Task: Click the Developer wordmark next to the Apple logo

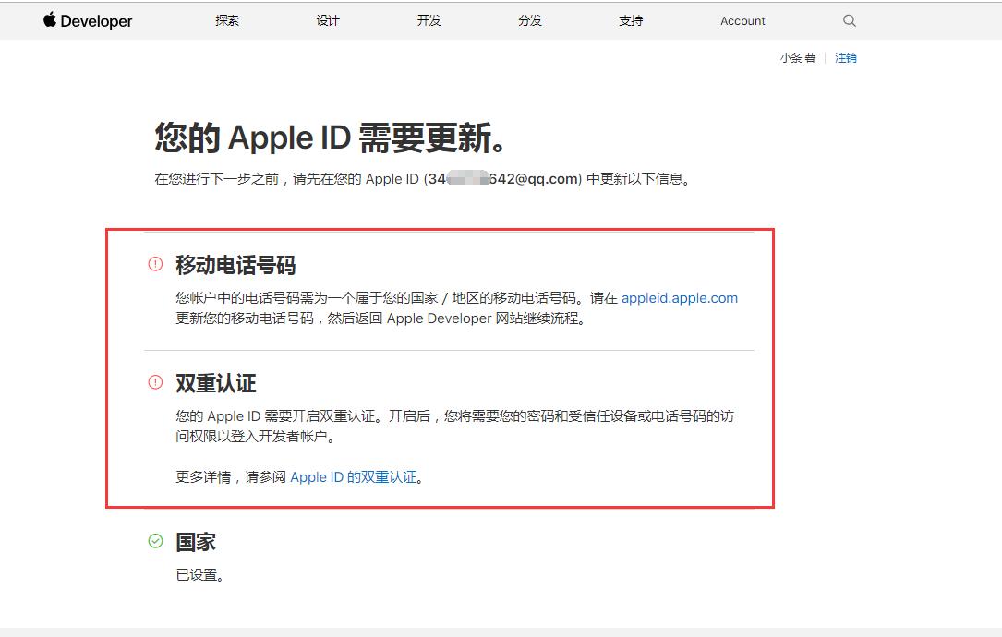Action: pyautogui.click(x=96, y=20)
